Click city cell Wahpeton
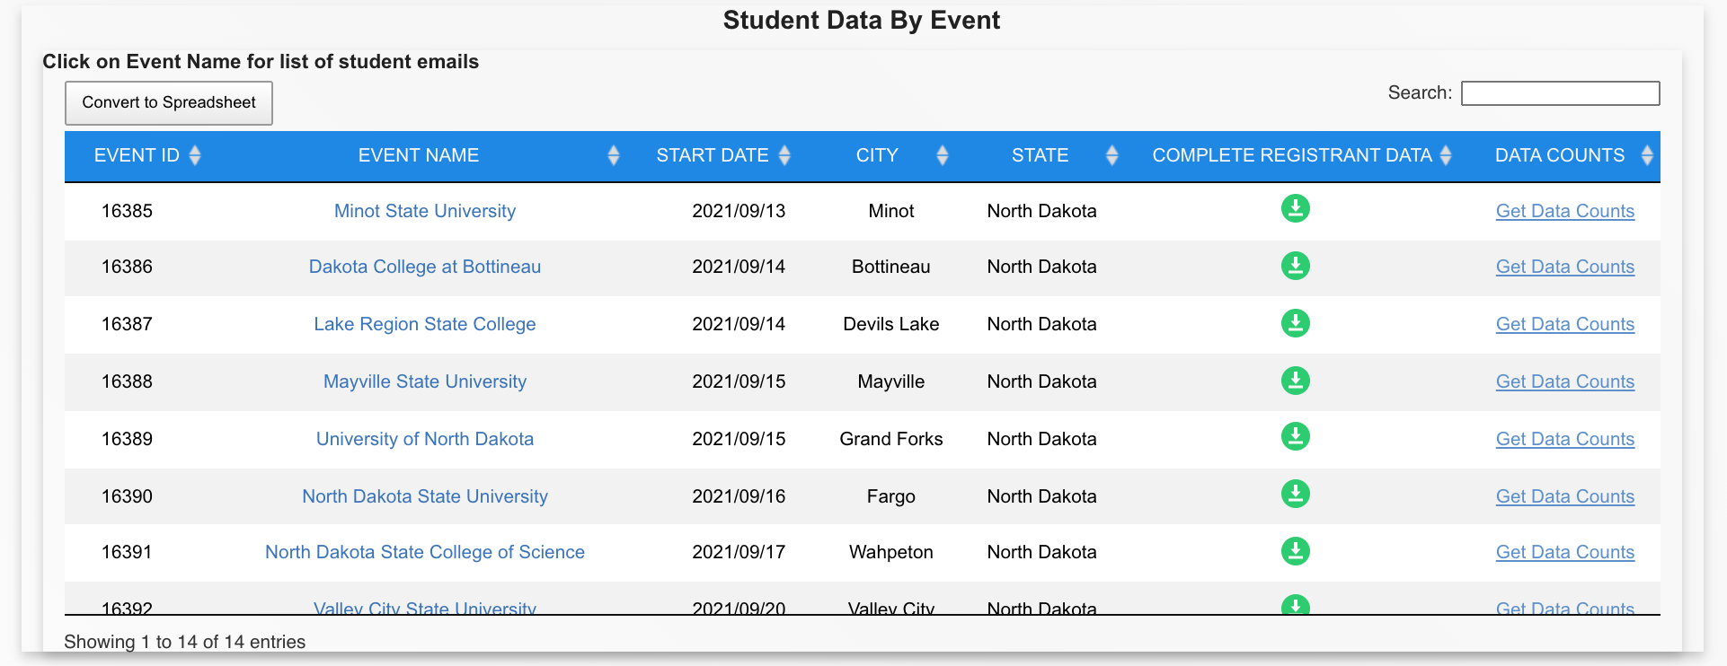The height and width of the screenshot is (666, 1727). tap(891, 552)
